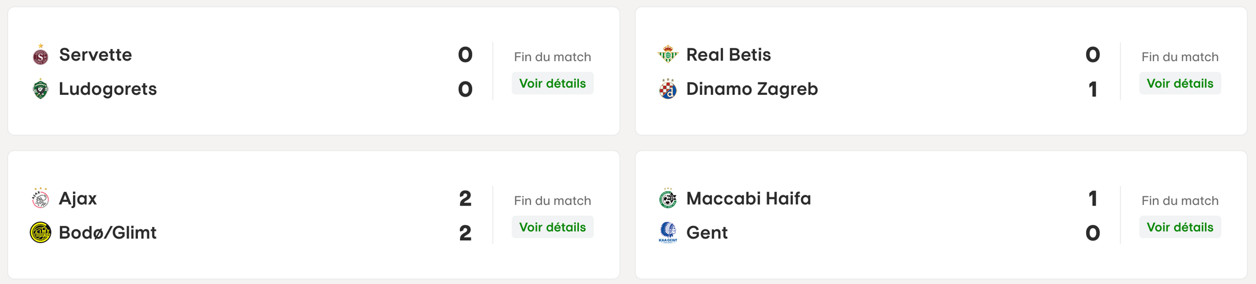Click the Dinamo Zagreb team name
1256x284 pixels.
coord(752,89)
